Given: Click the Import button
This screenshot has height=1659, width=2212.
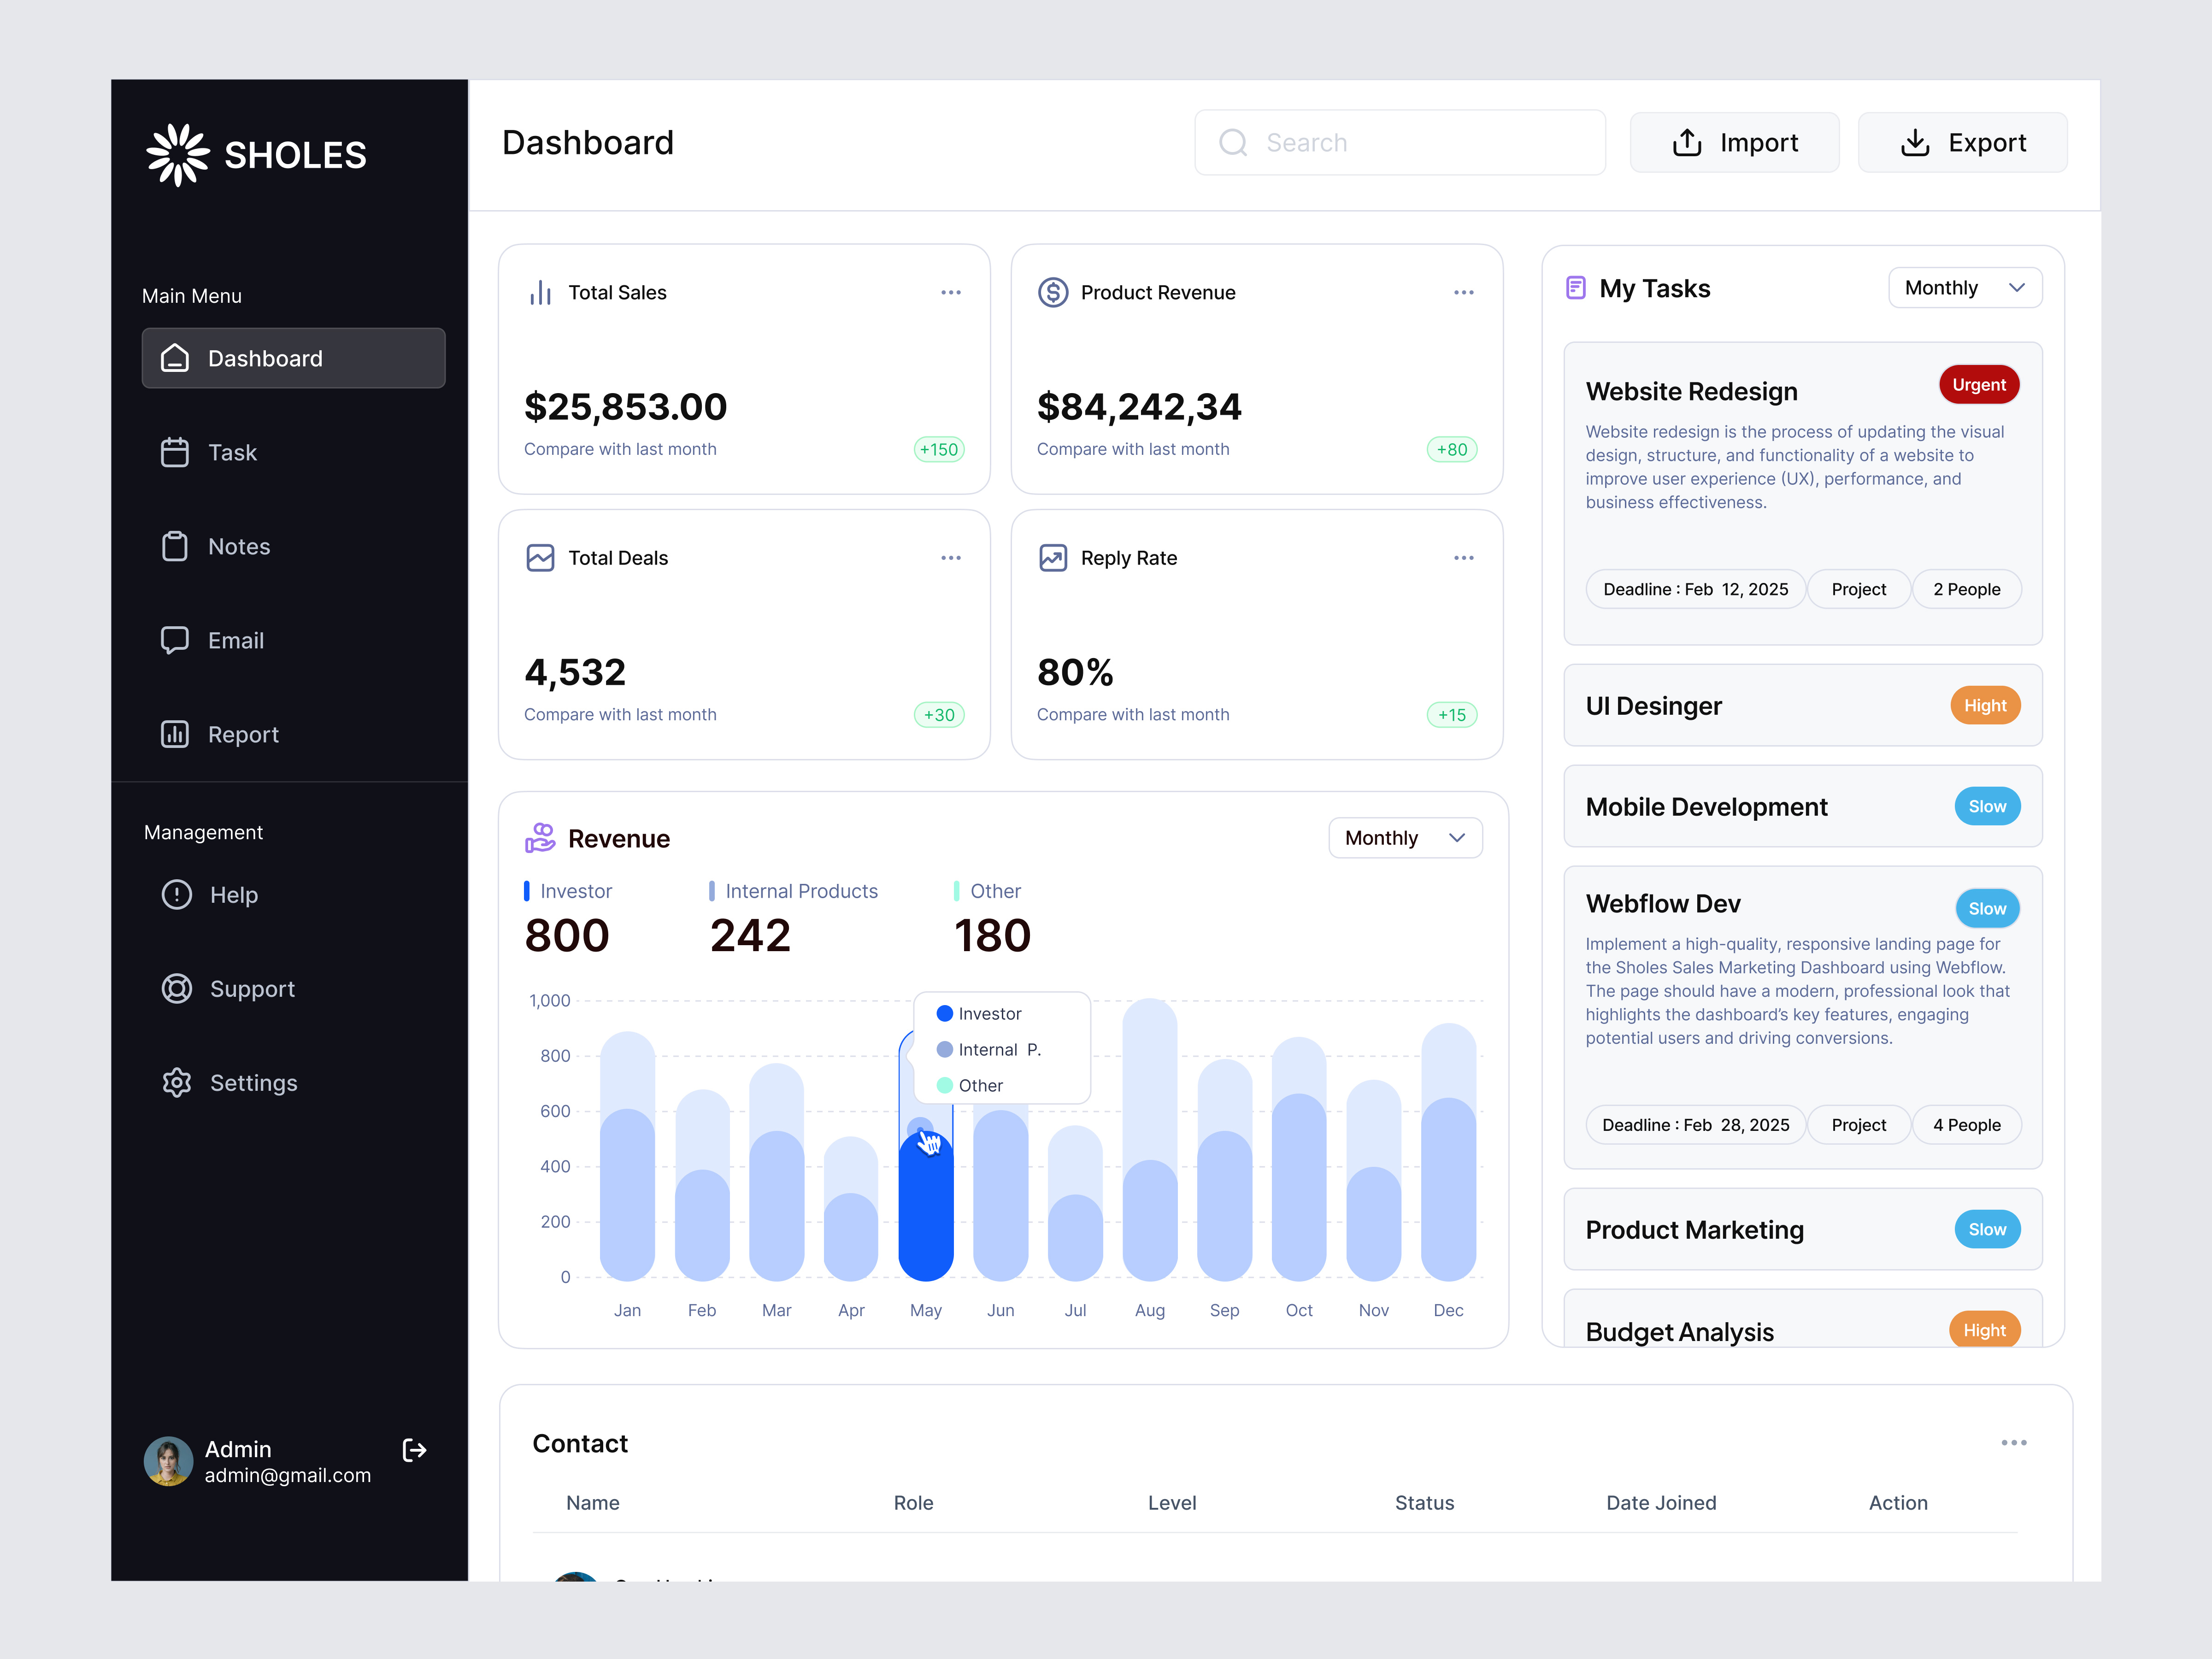Looking at the screenshot, I should [1735, 142].
